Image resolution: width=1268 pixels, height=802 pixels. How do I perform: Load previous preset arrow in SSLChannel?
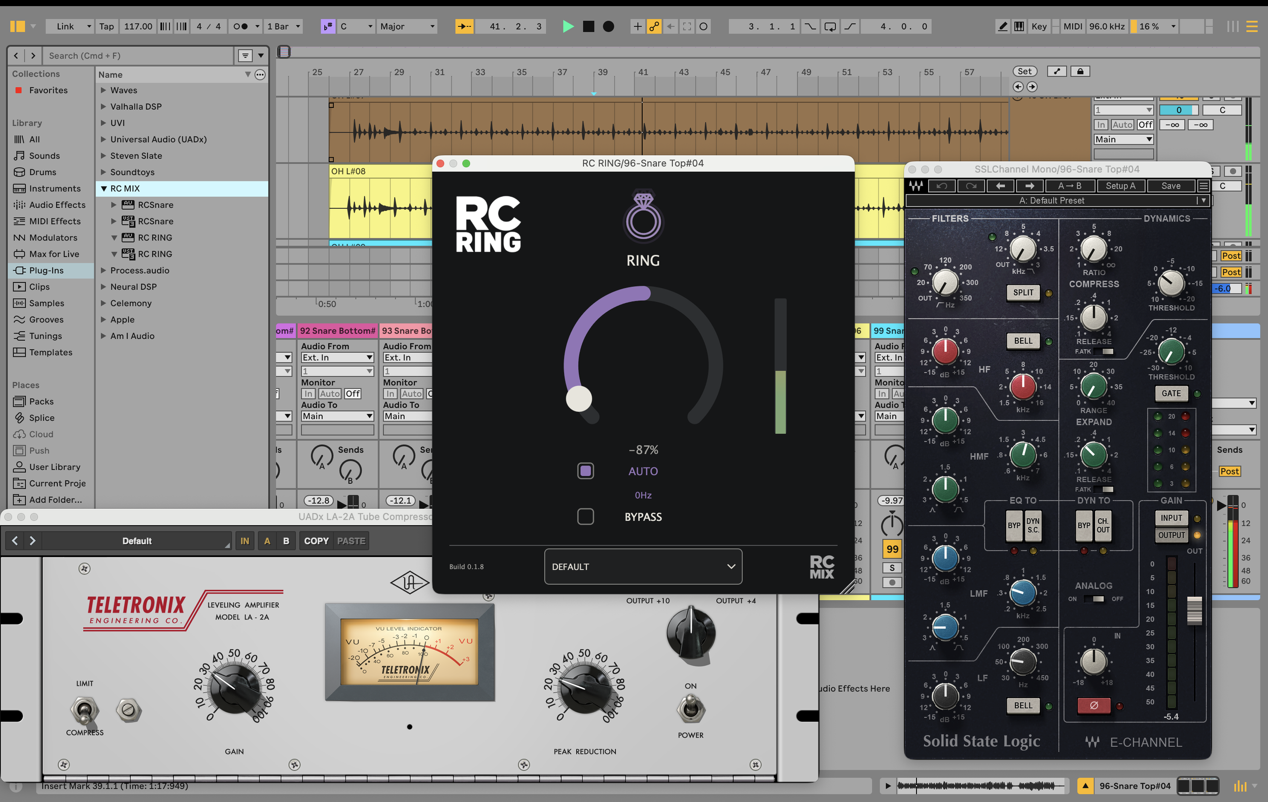(1001, 186)
